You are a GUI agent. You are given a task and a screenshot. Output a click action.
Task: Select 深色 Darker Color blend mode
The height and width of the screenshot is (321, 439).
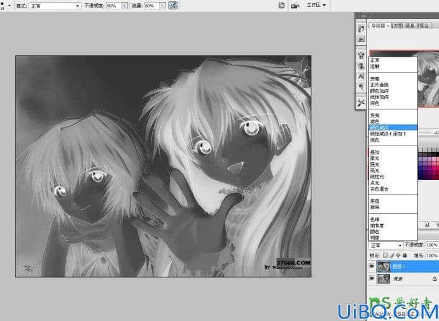point(393,103)
